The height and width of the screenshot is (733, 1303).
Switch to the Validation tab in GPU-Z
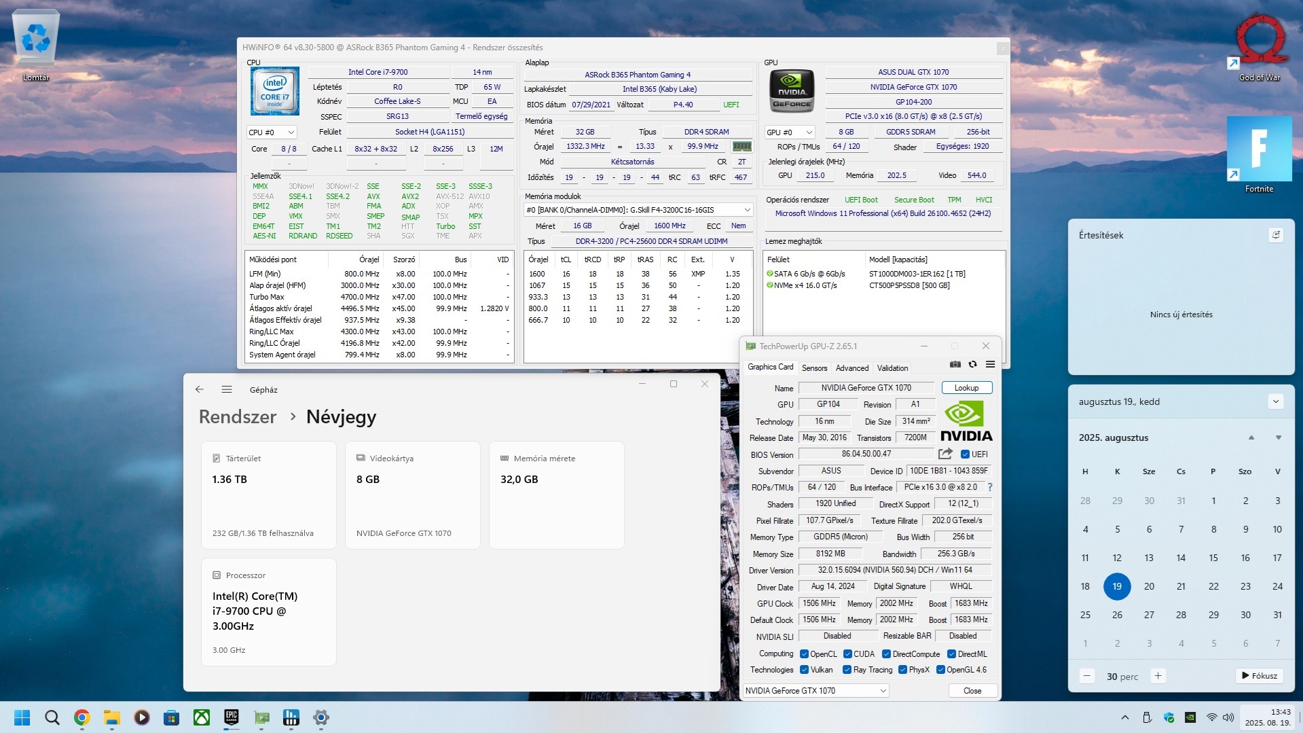tap(892, 368)
